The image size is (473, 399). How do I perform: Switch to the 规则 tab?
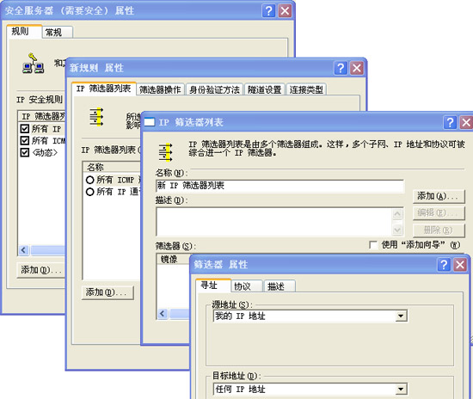(x=24, y=31)
